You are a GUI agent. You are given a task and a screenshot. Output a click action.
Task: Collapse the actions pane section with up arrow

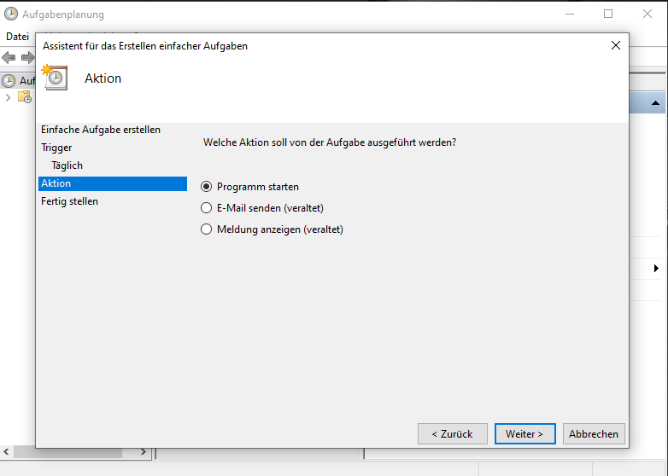click(656, 103)
